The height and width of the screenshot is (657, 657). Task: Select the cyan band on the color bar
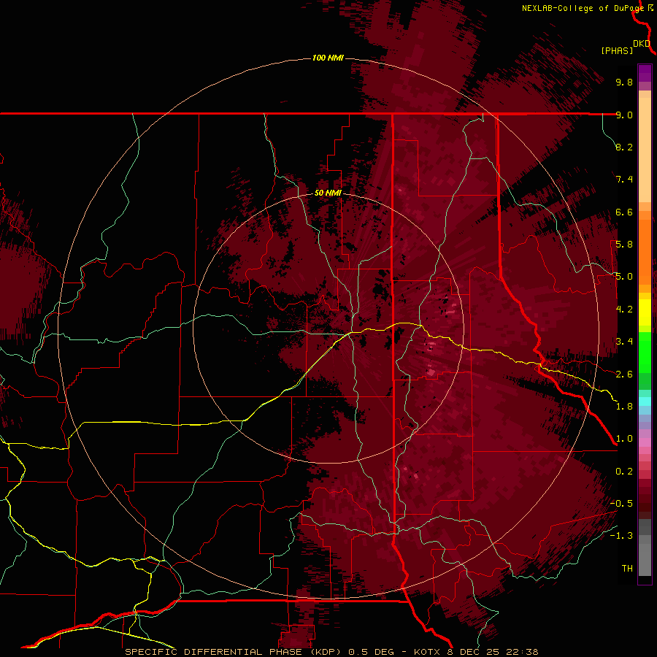(645, 401)
